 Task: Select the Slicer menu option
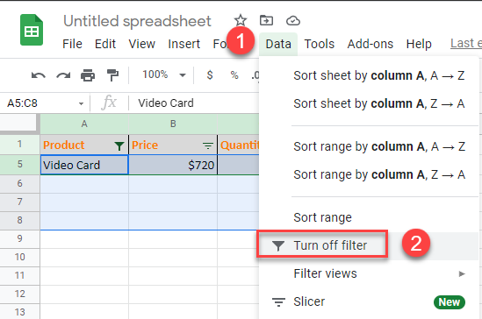369,301
